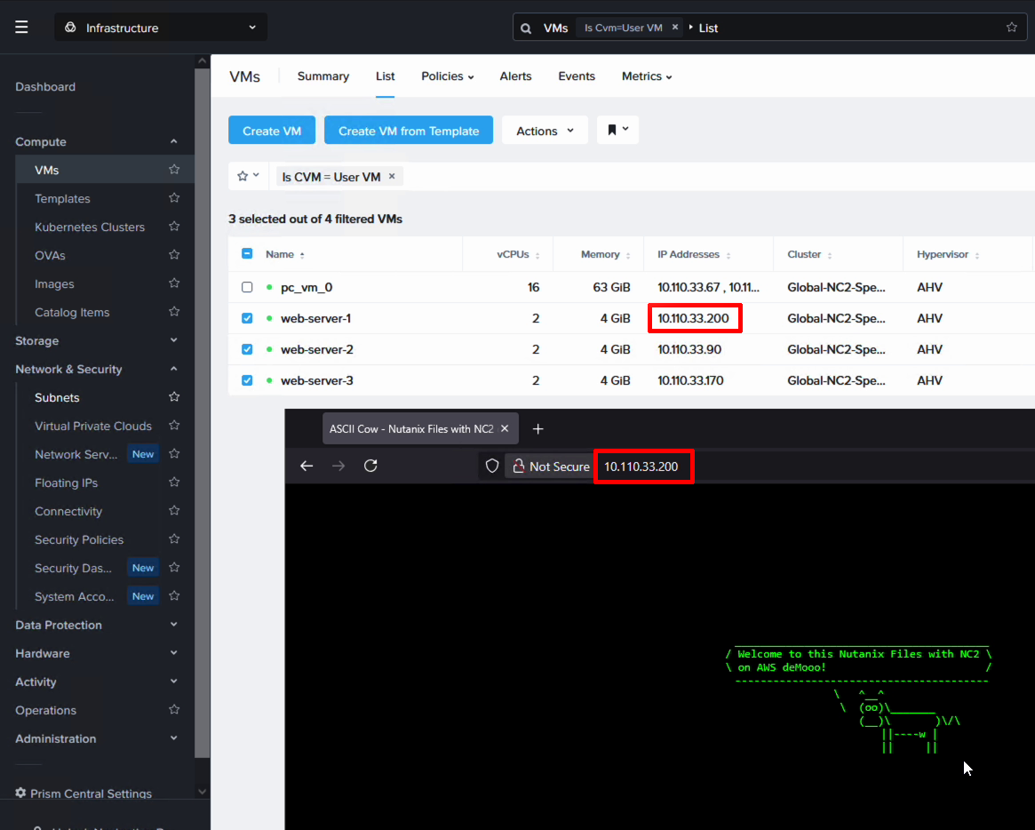Switch to the List tab

386,76
